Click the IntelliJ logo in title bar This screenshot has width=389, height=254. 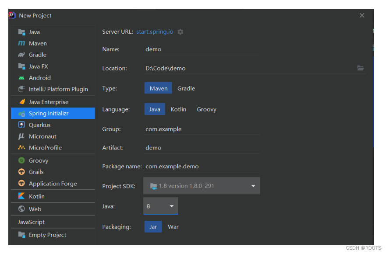[12, 15]
